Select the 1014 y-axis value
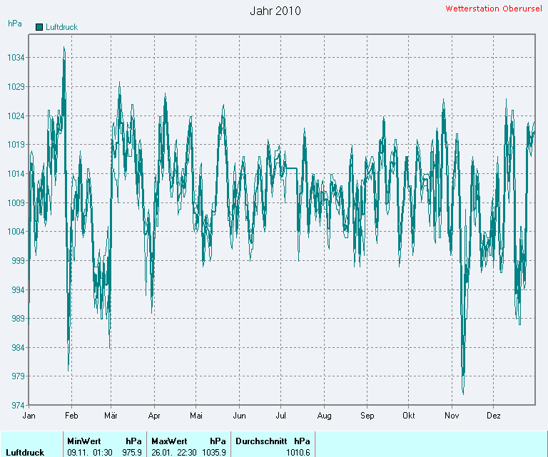548x457 pixels. click(16, 173)
